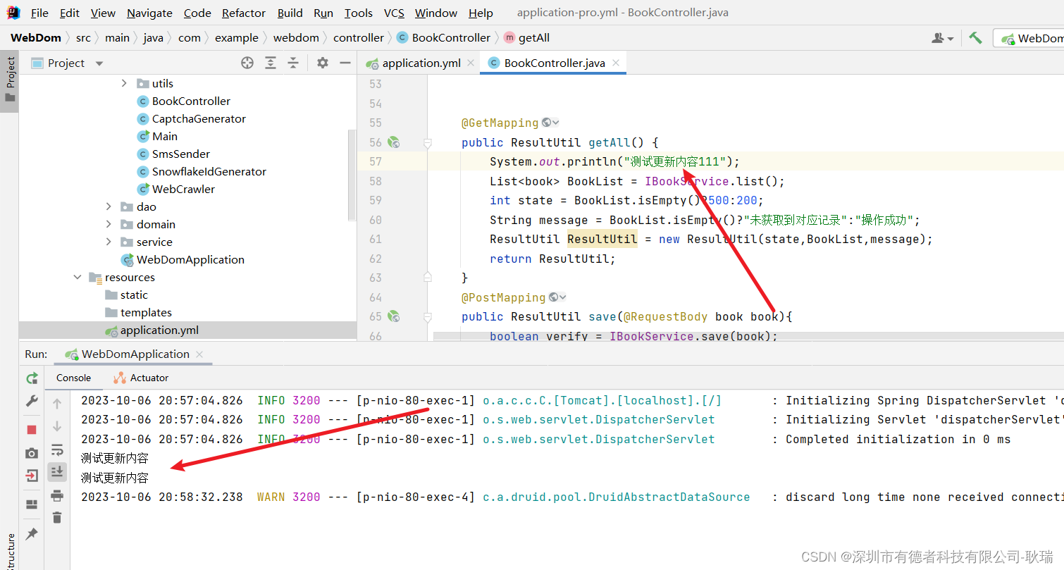
Task: Select WebDomApplication class in tree
Action: point(190,259)
